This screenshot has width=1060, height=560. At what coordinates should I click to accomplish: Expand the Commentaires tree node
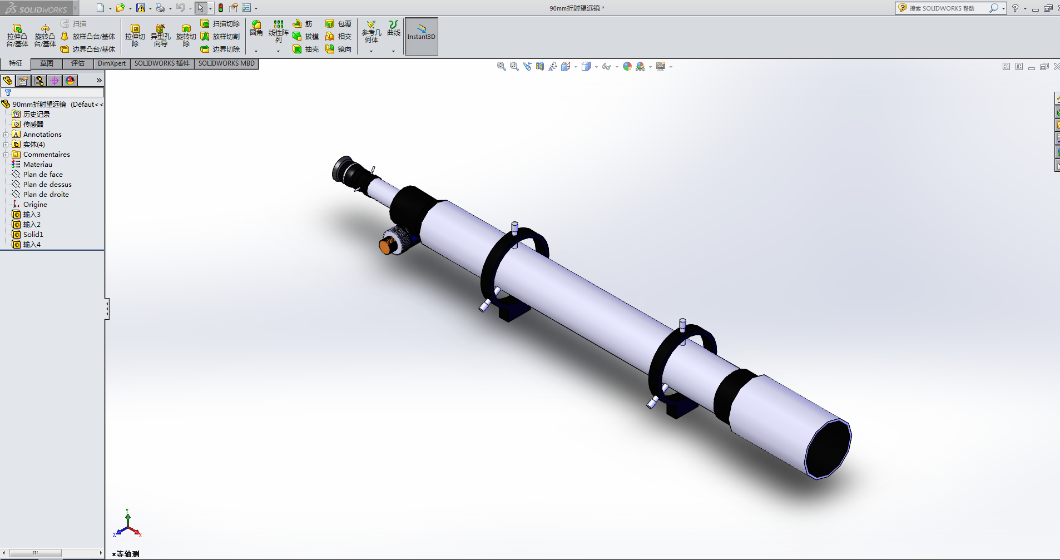point(6,155)
